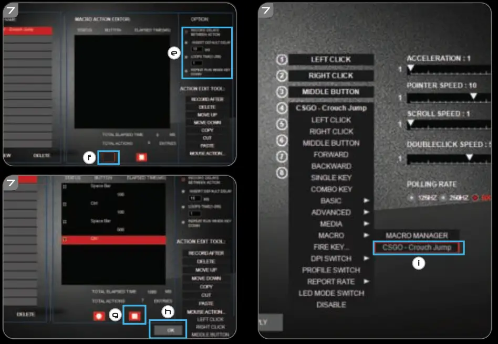Viewport: 498px width, 344px height.
Task: Choose SINGLE KEY from the function menu
Action: [331, 178]
